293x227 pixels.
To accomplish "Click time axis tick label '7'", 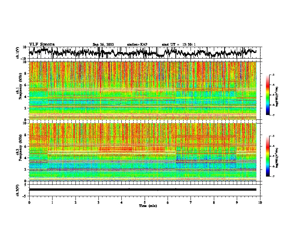I will 191,203.
